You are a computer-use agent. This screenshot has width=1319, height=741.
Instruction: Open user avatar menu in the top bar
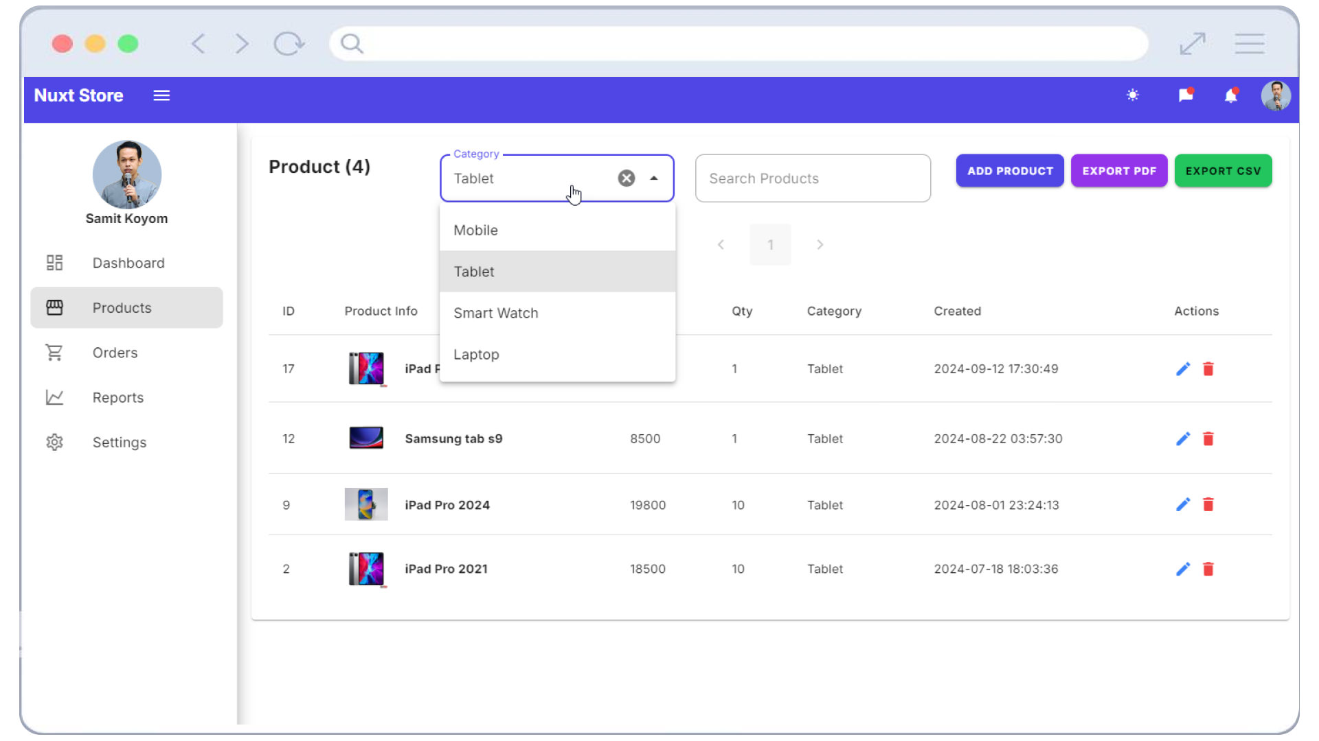[x=1276, y=95]
